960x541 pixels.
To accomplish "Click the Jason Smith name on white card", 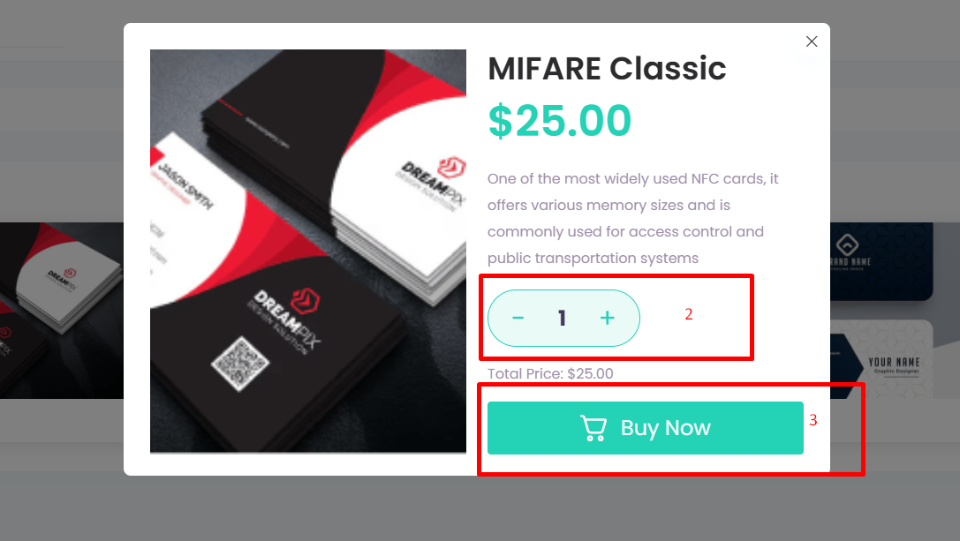I will [x=185, y=184].
